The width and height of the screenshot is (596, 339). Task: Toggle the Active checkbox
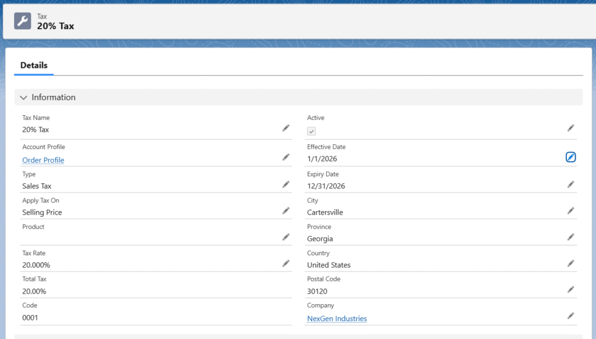[x=311, y=131]
